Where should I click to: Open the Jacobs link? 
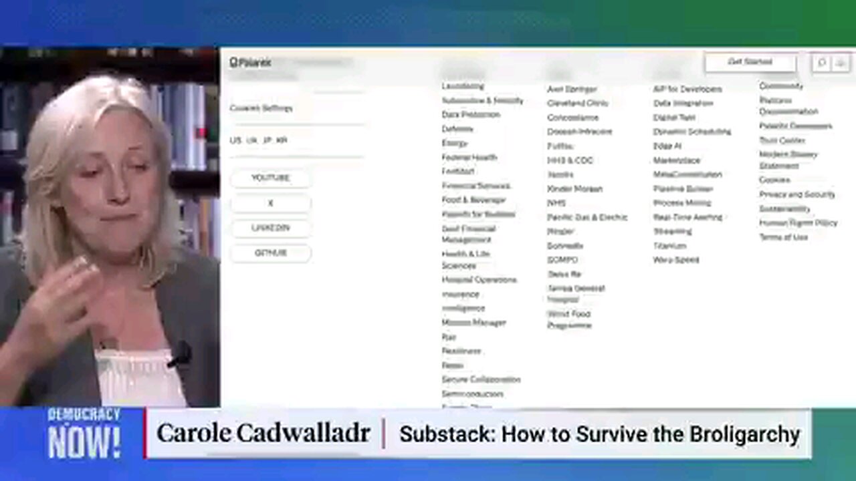tap(560, 175)
